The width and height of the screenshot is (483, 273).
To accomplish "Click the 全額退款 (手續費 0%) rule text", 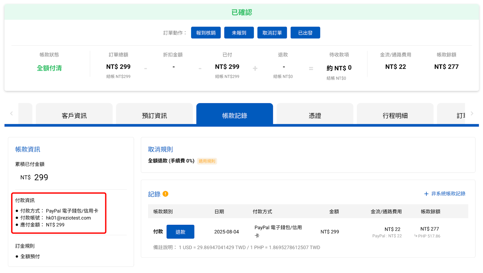I will (x=171, y=161).
